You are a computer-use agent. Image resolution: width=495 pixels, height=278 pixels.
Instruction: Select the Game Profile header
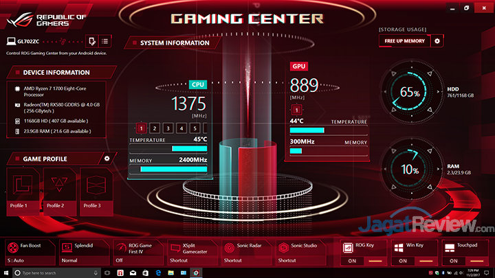[54, 159]
